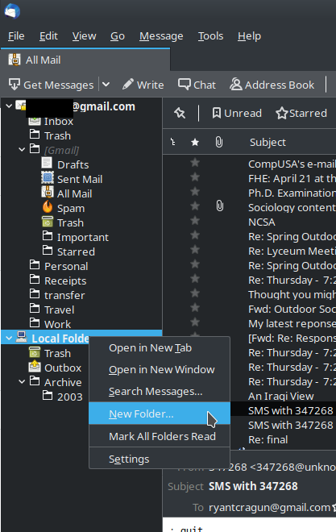This screenshot has width=336, height=532.
Task: Click the All Mail folder icon in tree
Action: point(48,192)
